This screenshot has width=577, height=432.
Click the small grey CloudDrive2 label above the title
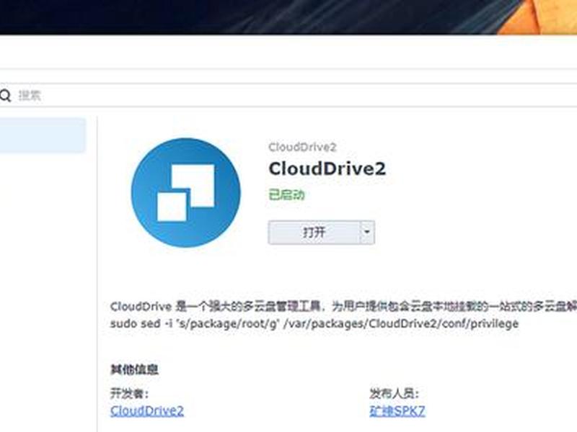pyautogui.click(x=302, y=148)
